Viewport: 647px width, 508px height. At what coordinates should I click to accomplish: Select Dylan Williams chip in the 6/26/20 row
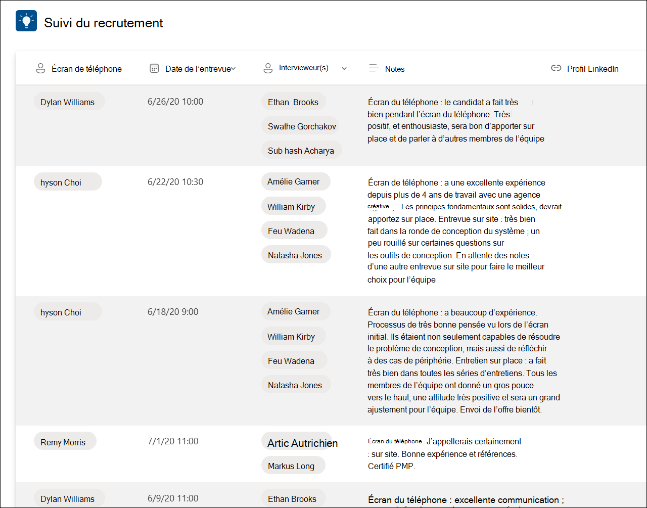(x=69, y=102)
